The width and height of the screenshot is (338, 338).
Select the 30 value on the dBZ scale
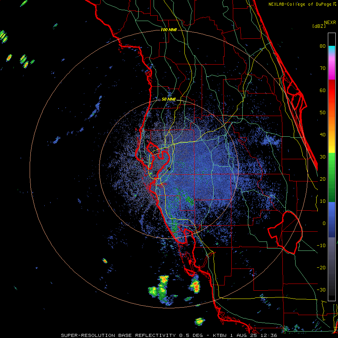(323, 157)
